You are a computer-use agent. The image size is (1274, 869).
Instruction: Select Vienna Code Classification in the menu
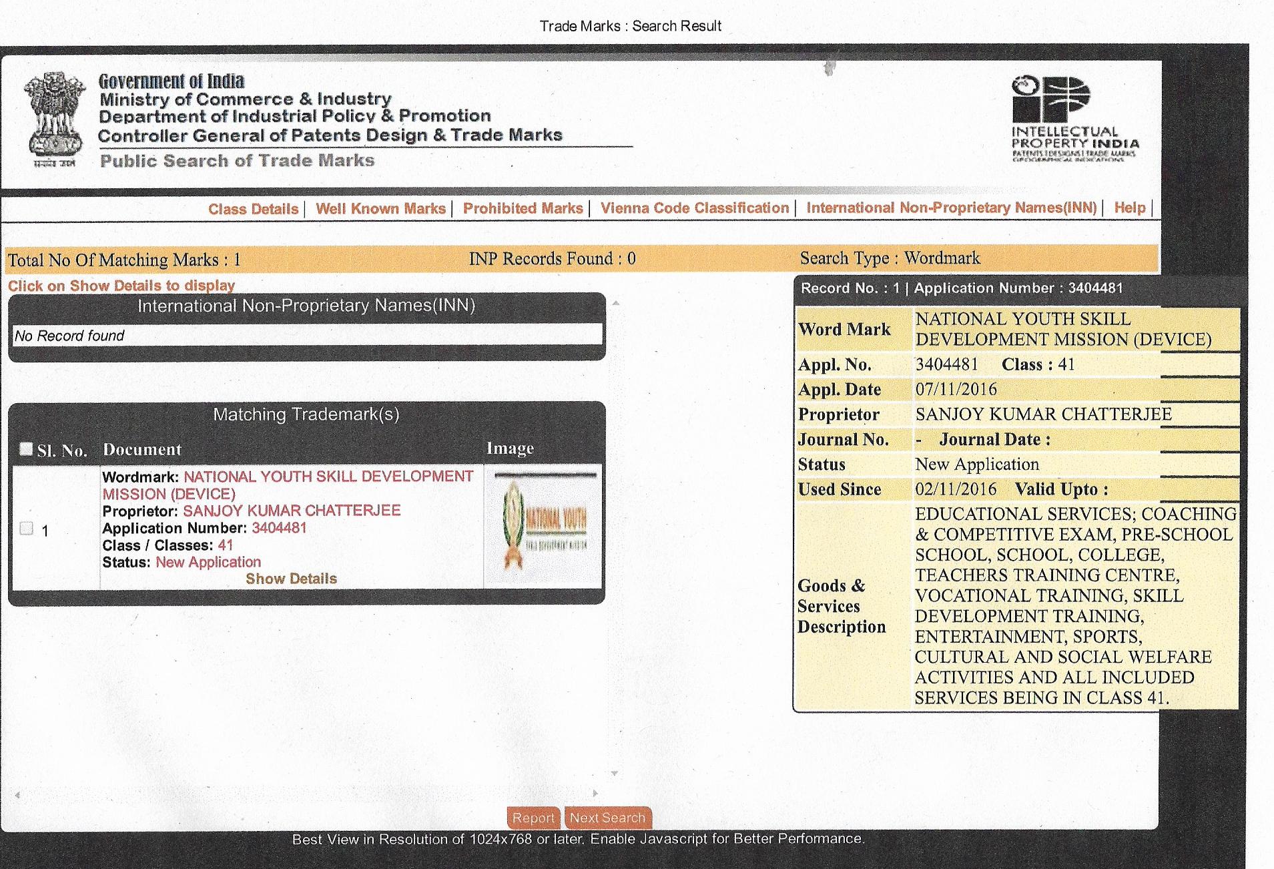coord(694,208)
